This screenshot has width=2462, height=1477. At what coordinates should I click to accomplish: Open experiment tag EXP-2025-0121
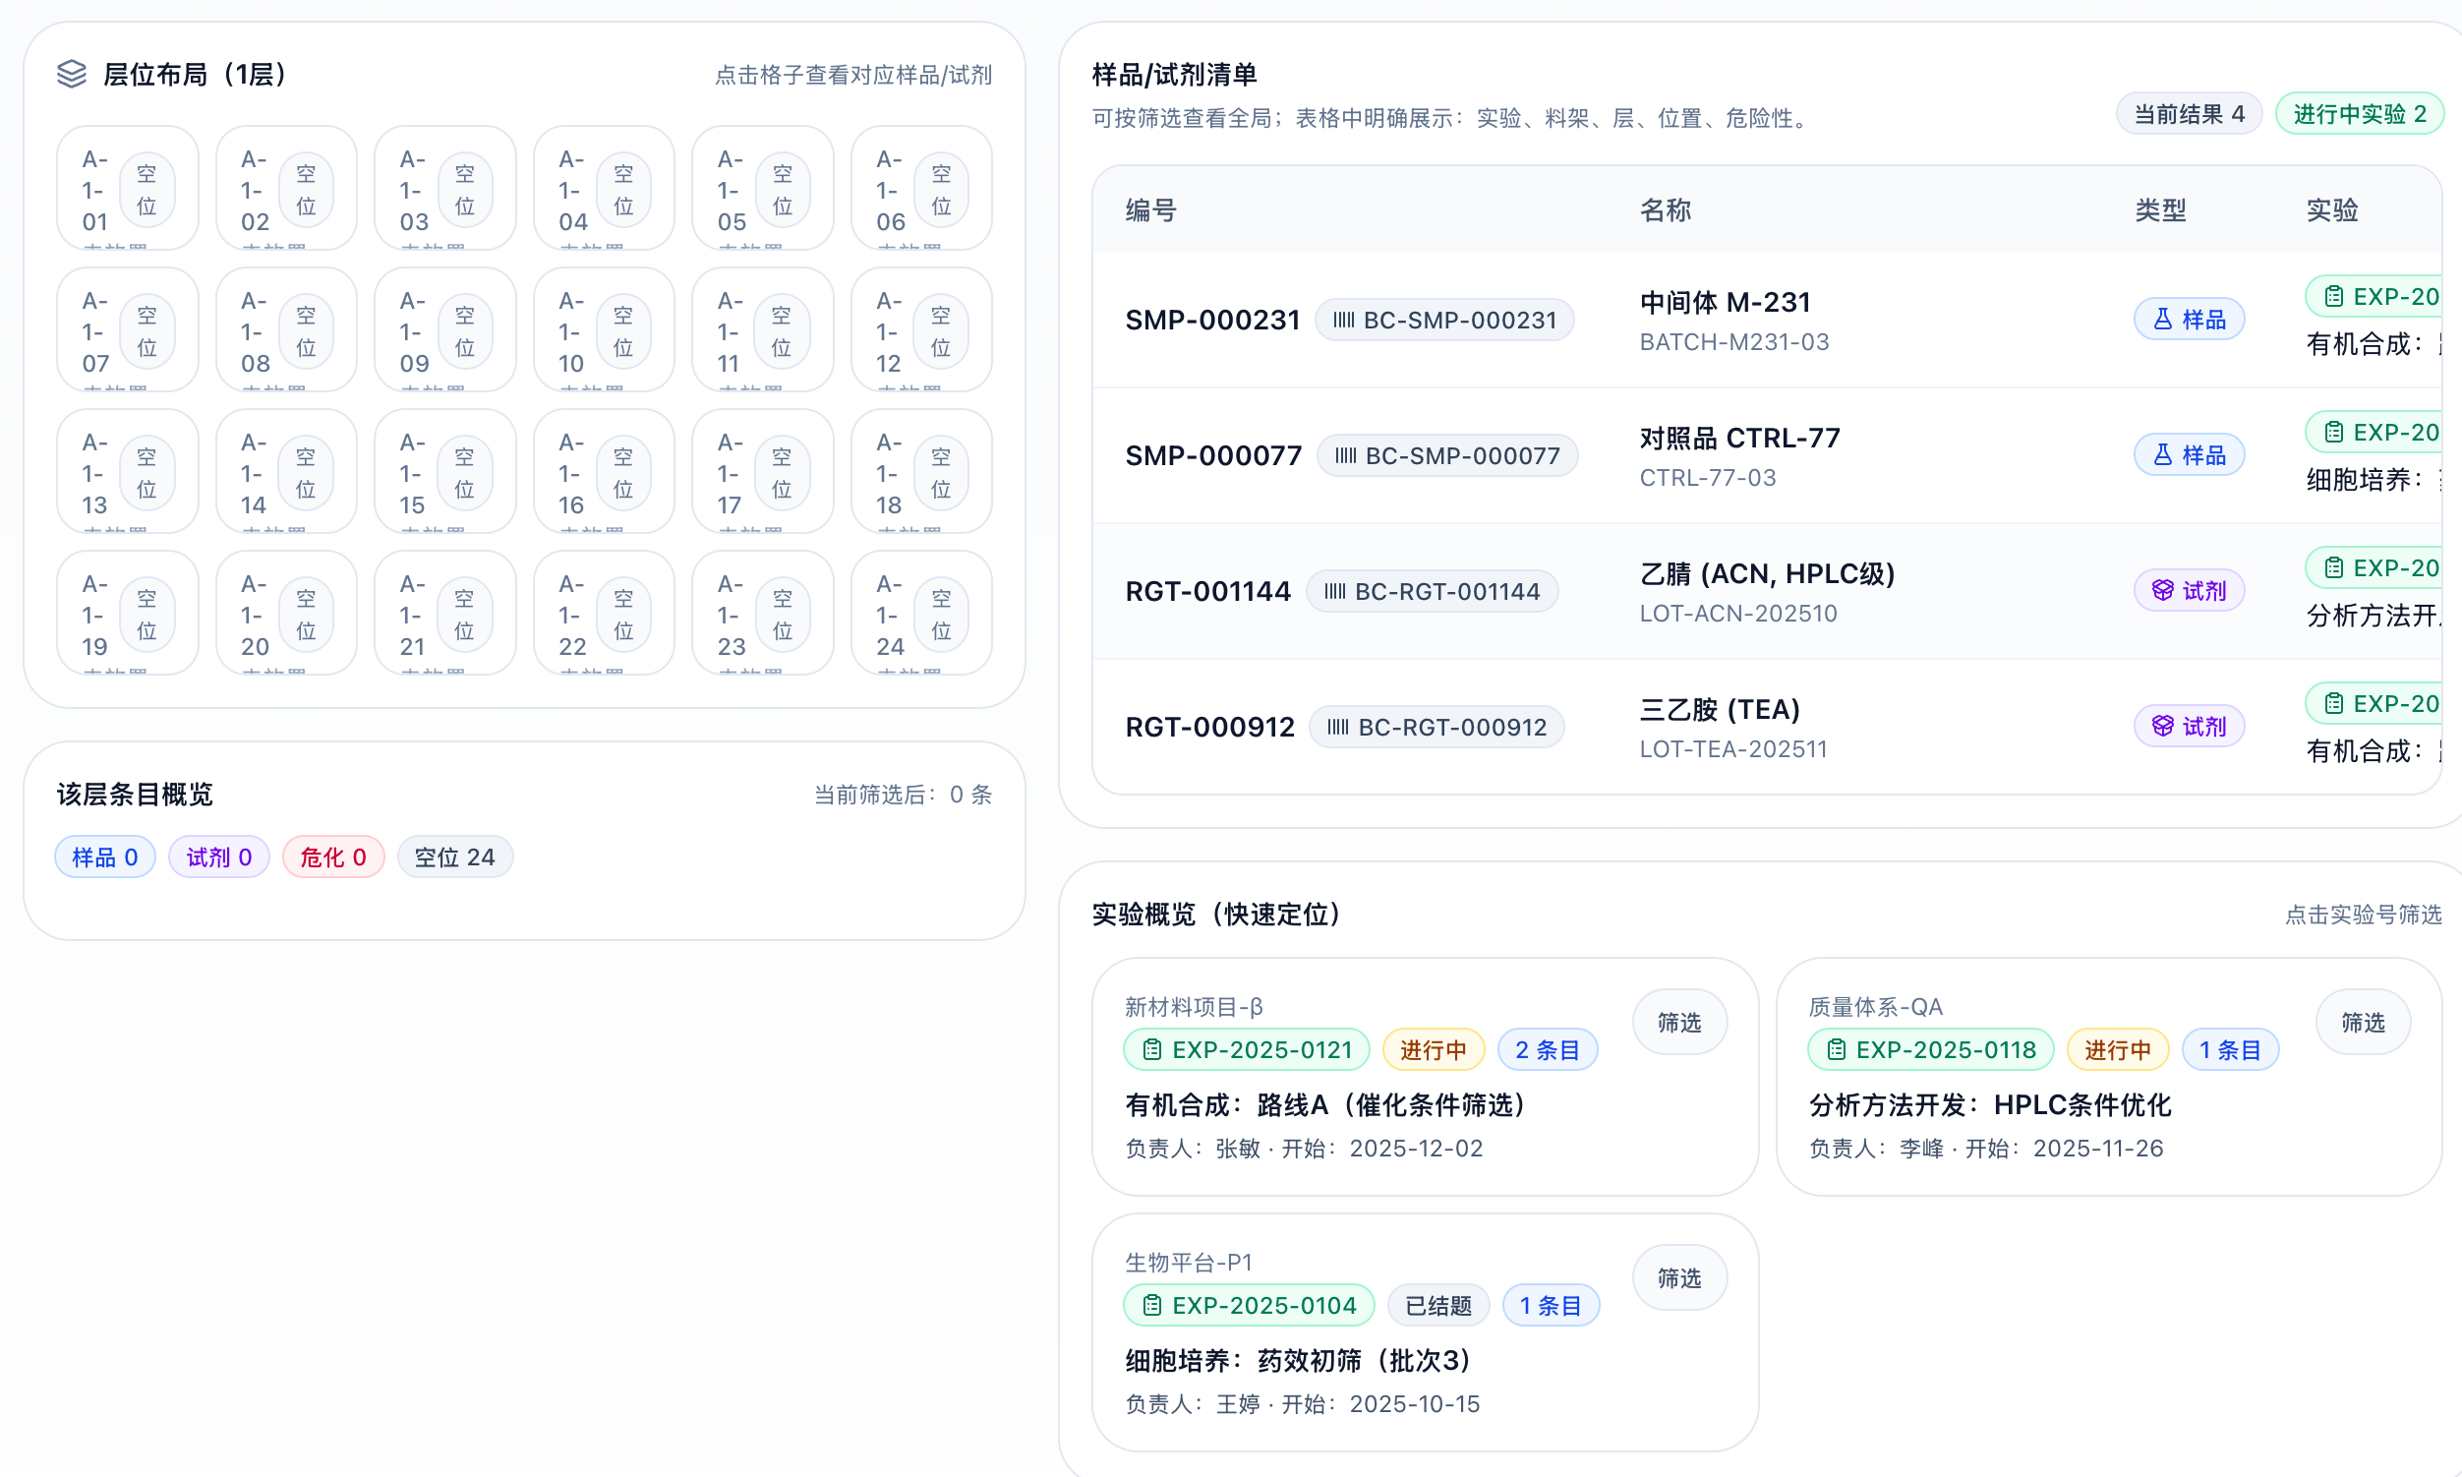1246,1049
